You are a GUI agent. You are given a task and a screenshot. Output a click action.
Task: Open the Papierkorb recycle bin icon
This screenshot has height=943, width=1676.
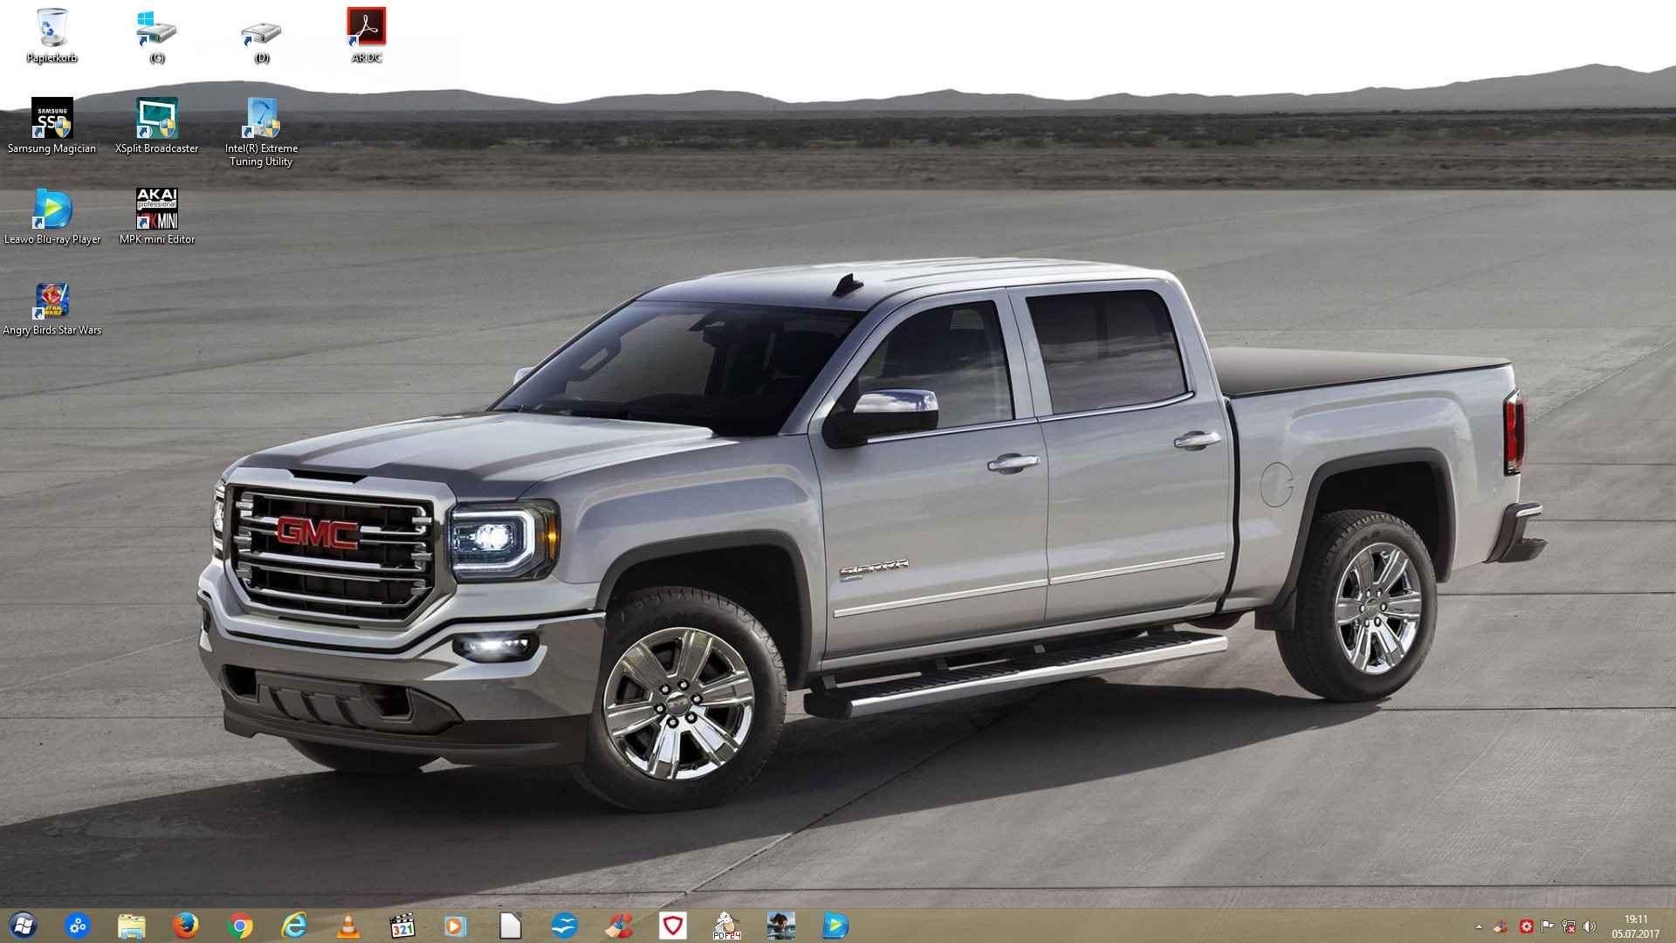pyautogui.click(x=52, y=30)
